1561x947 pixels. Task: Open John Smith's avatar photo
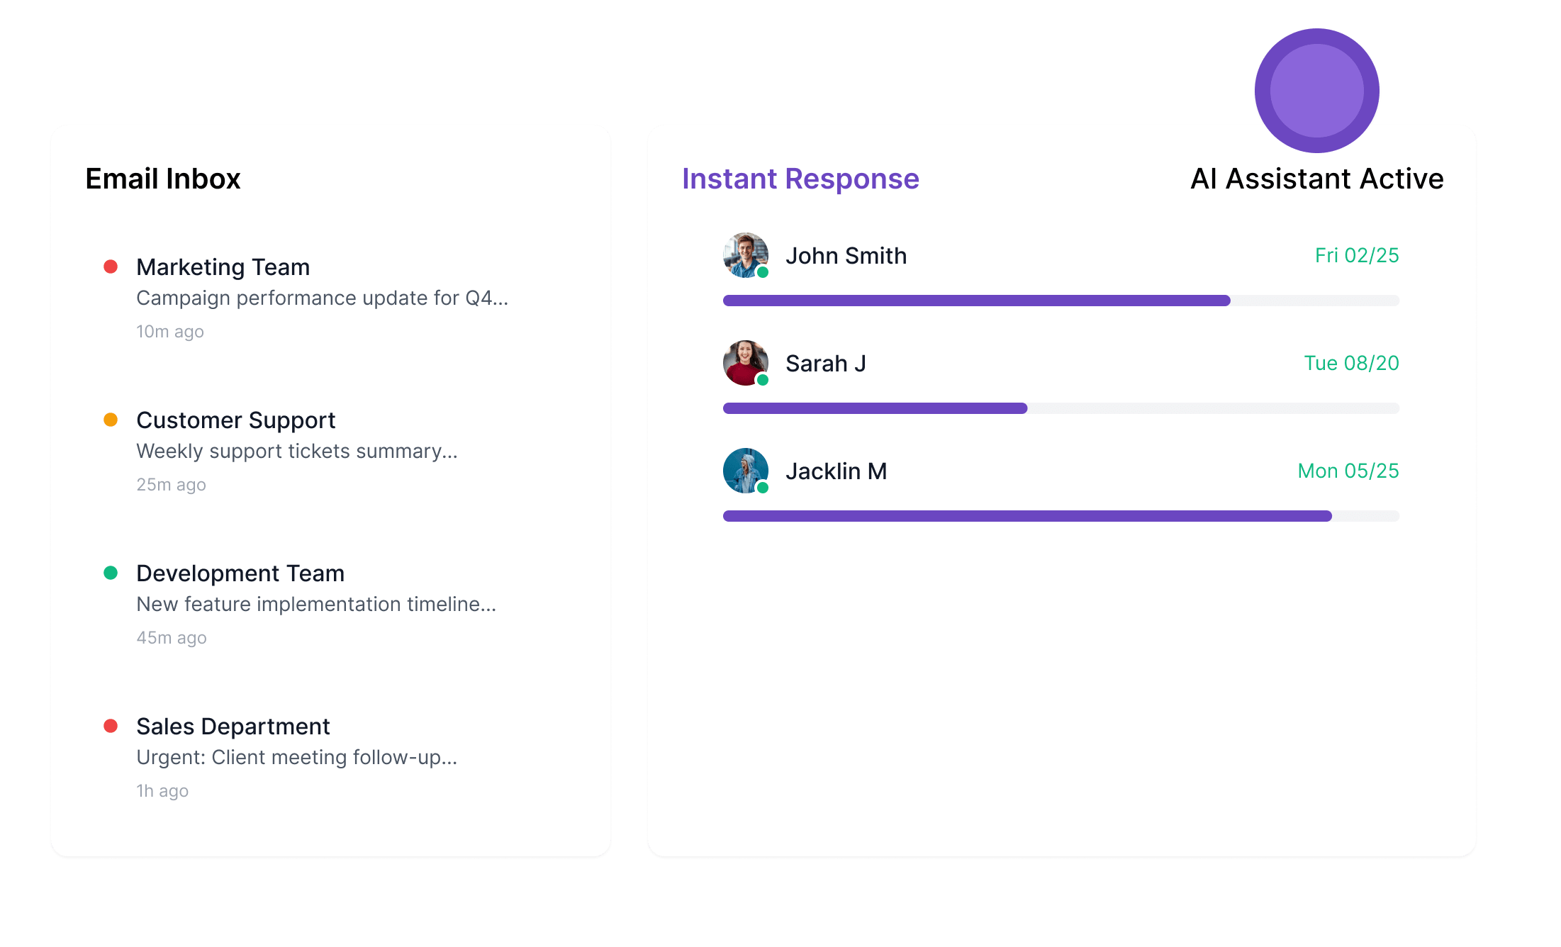click(x=745, y=255)
